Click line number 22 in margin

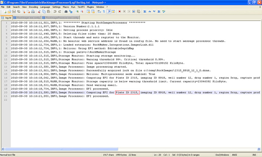[x=5, y=100]
